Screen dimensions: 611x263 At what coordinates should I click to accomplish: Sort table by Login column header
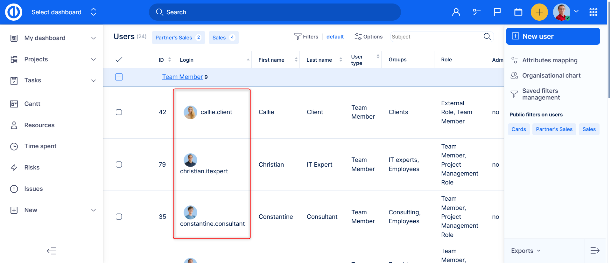point(186,60)
